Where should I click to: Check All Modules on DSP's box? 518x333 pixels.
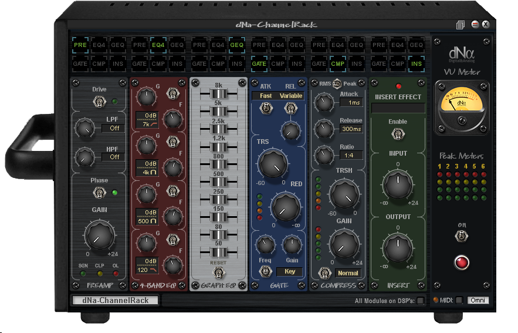coord(421,301)
